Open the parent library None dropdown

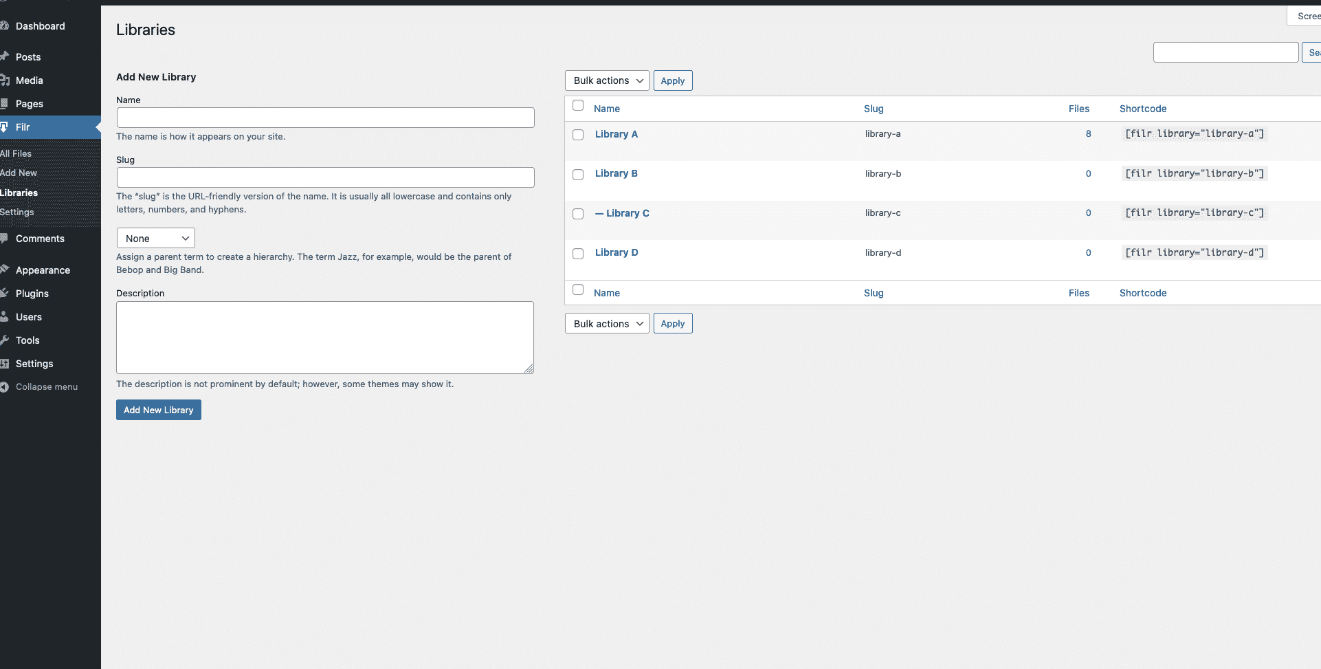[x=156, y=239]
